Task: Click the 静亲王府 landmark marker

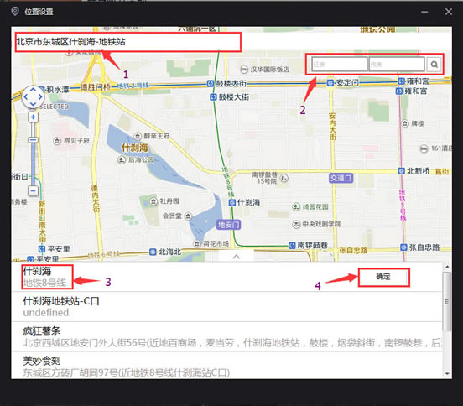Action: click(x=138, y=136)
